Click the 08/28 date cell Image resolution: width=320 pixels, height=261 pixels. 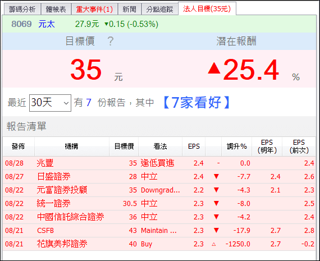14,163
